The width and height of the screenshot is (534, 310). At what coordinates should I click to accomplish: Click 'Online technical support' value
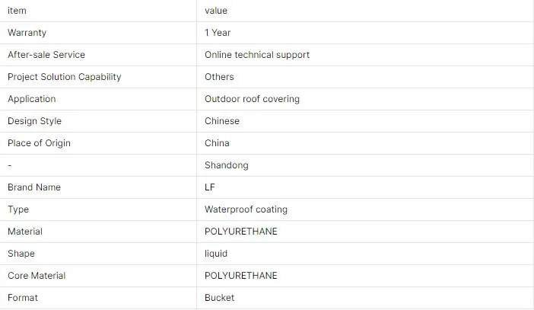tap(257, 55)
